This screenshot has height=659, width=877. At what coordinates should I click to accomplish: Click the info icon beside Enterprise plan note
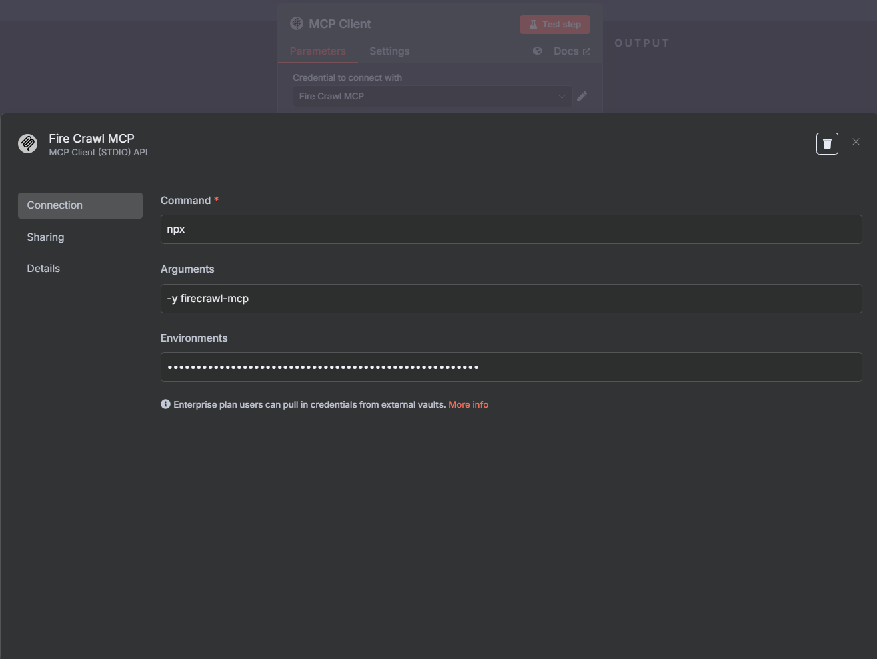point(165,404)
